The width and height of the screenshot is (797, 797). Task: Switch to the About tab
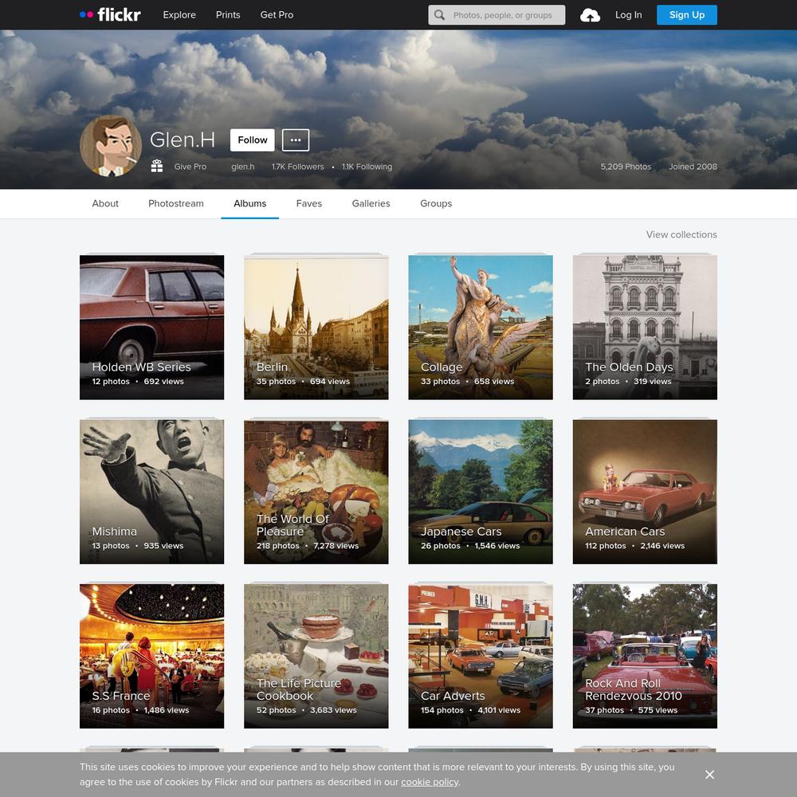(x=105, y=203)
